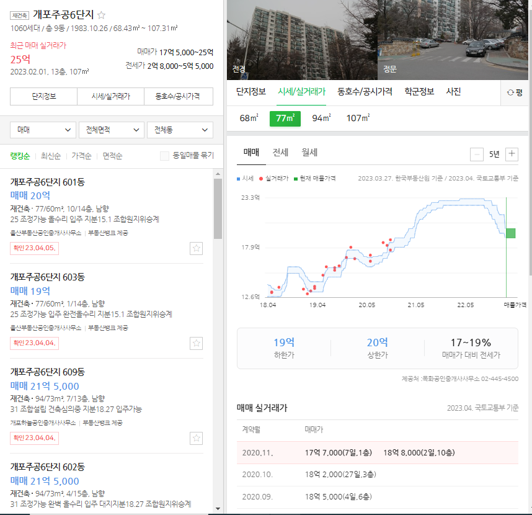
Task: Open the 동호수/공시가격 tab in right panel
Action: click(365, 92)
